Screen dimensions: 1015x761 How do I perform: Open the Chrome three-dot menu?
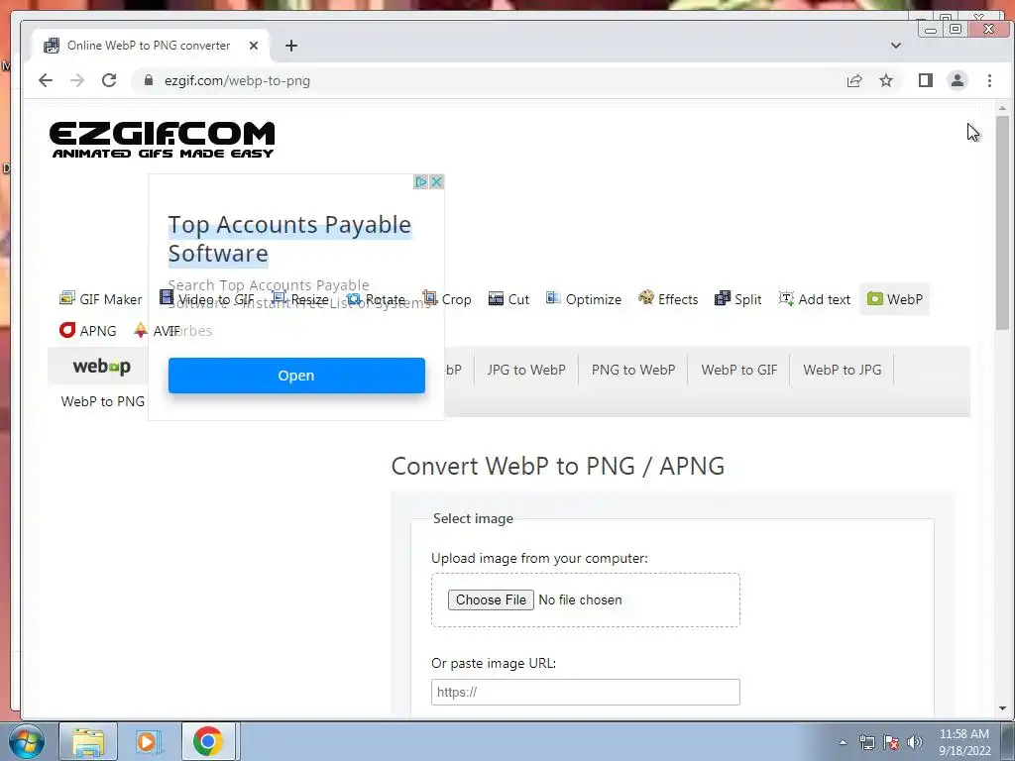pos(990,80)
